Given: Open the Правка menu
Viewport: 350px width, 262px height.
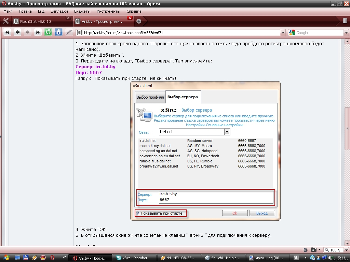Looking at the screenshot, I should coord(25,11).
